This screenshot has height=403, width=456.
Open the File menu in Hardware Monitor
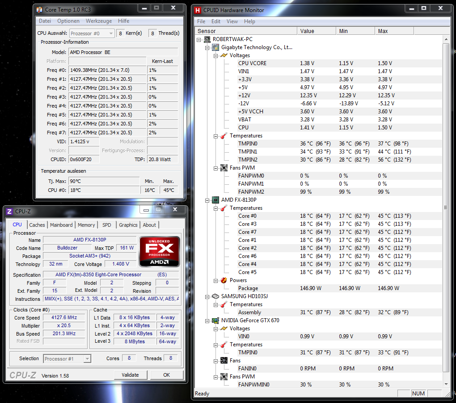pyautogui.click(x=201, y=21)
